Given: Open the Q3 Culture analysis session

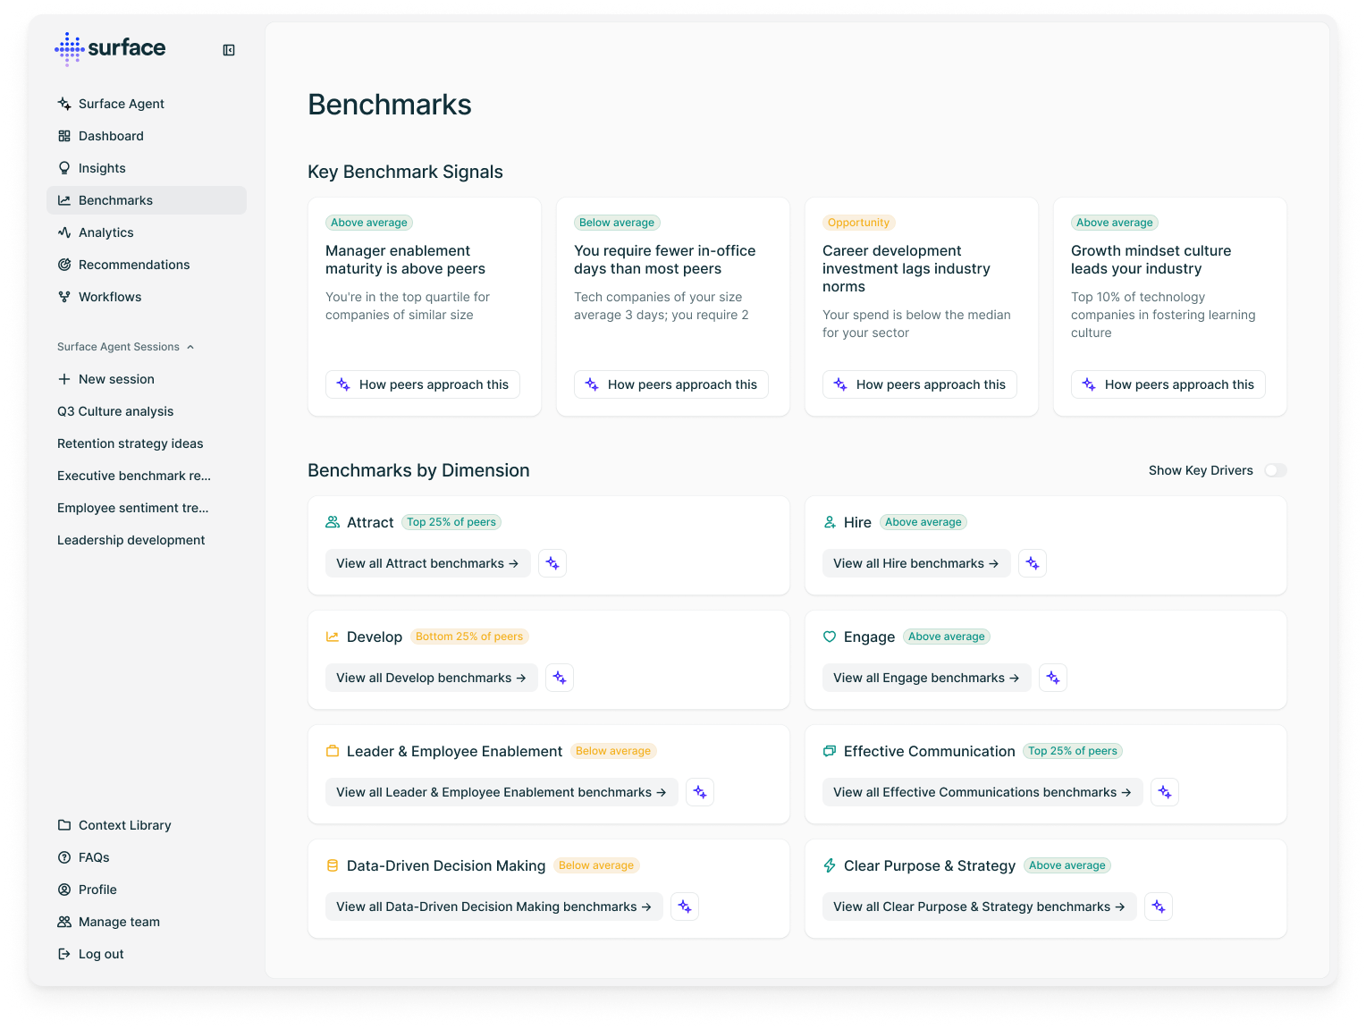Looking at the screenshot, I should [115, 411].
